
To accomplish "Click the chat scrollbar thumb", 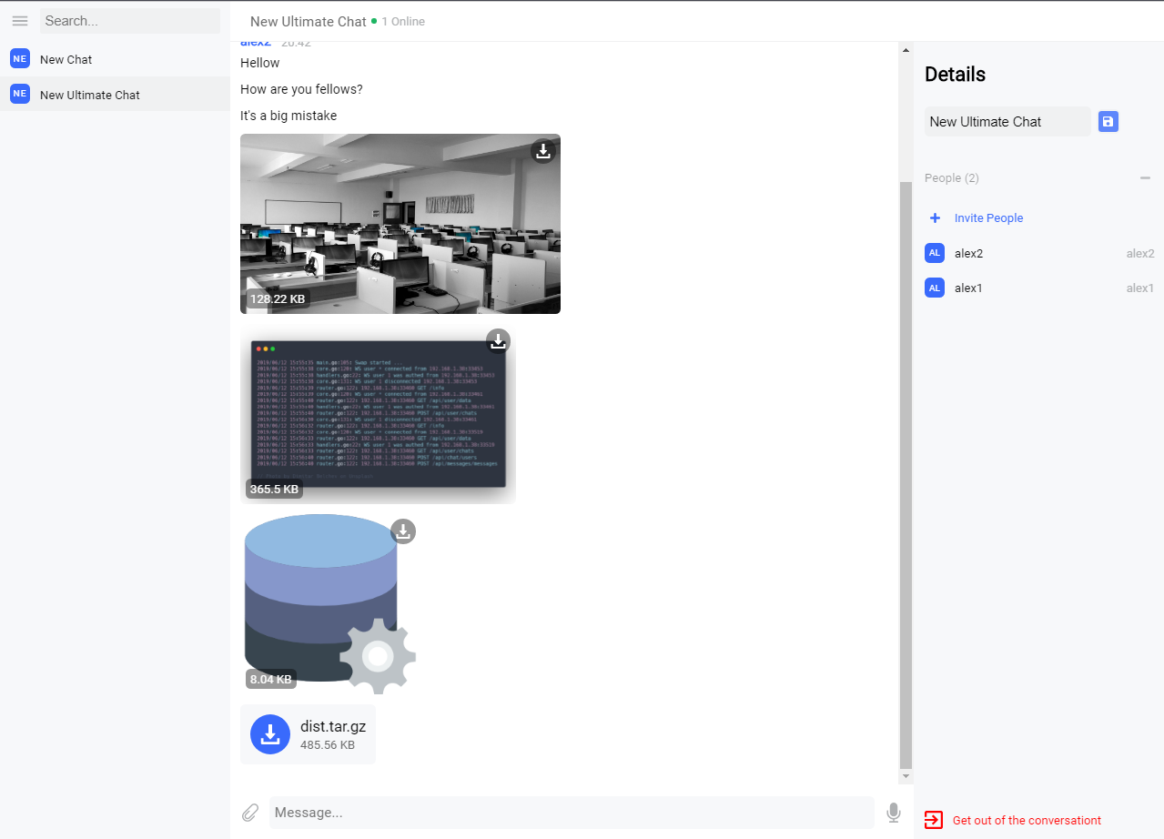I will point(905,475).
